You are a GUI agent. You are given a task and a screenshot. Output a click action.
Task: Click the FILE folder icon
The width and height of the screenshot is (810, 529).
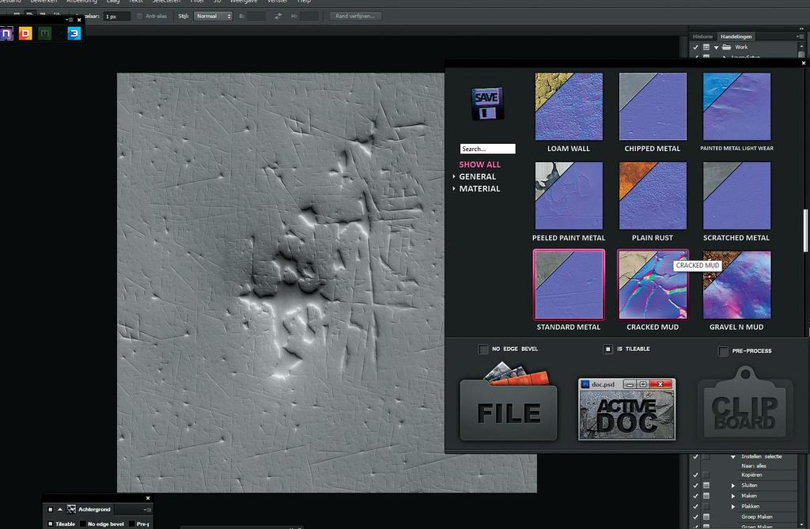[x=509, y=403]
